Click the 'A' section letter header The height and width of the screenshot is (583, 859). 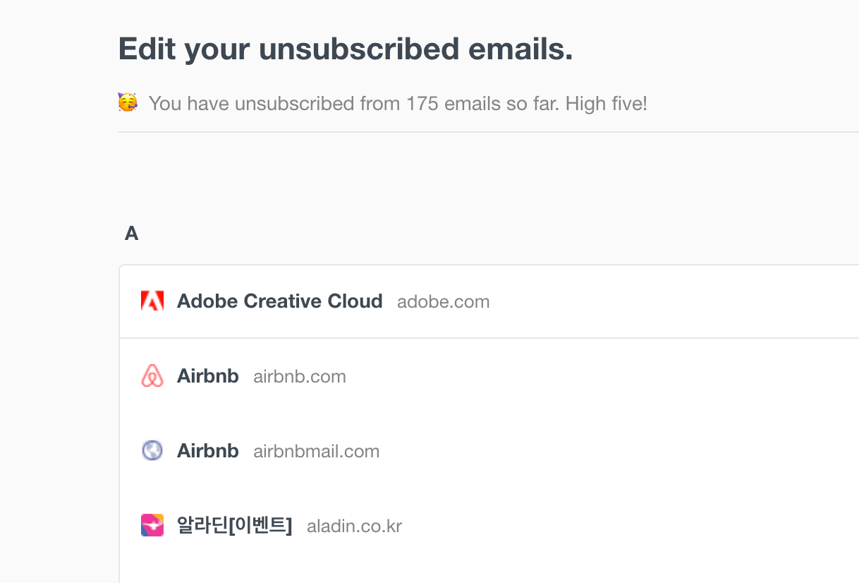point(131,234)
